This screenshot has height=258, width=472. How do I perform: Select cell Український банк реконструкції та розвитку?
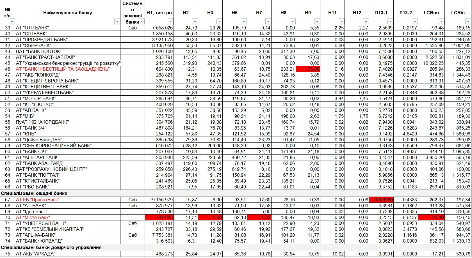click(x=68, y=63)
